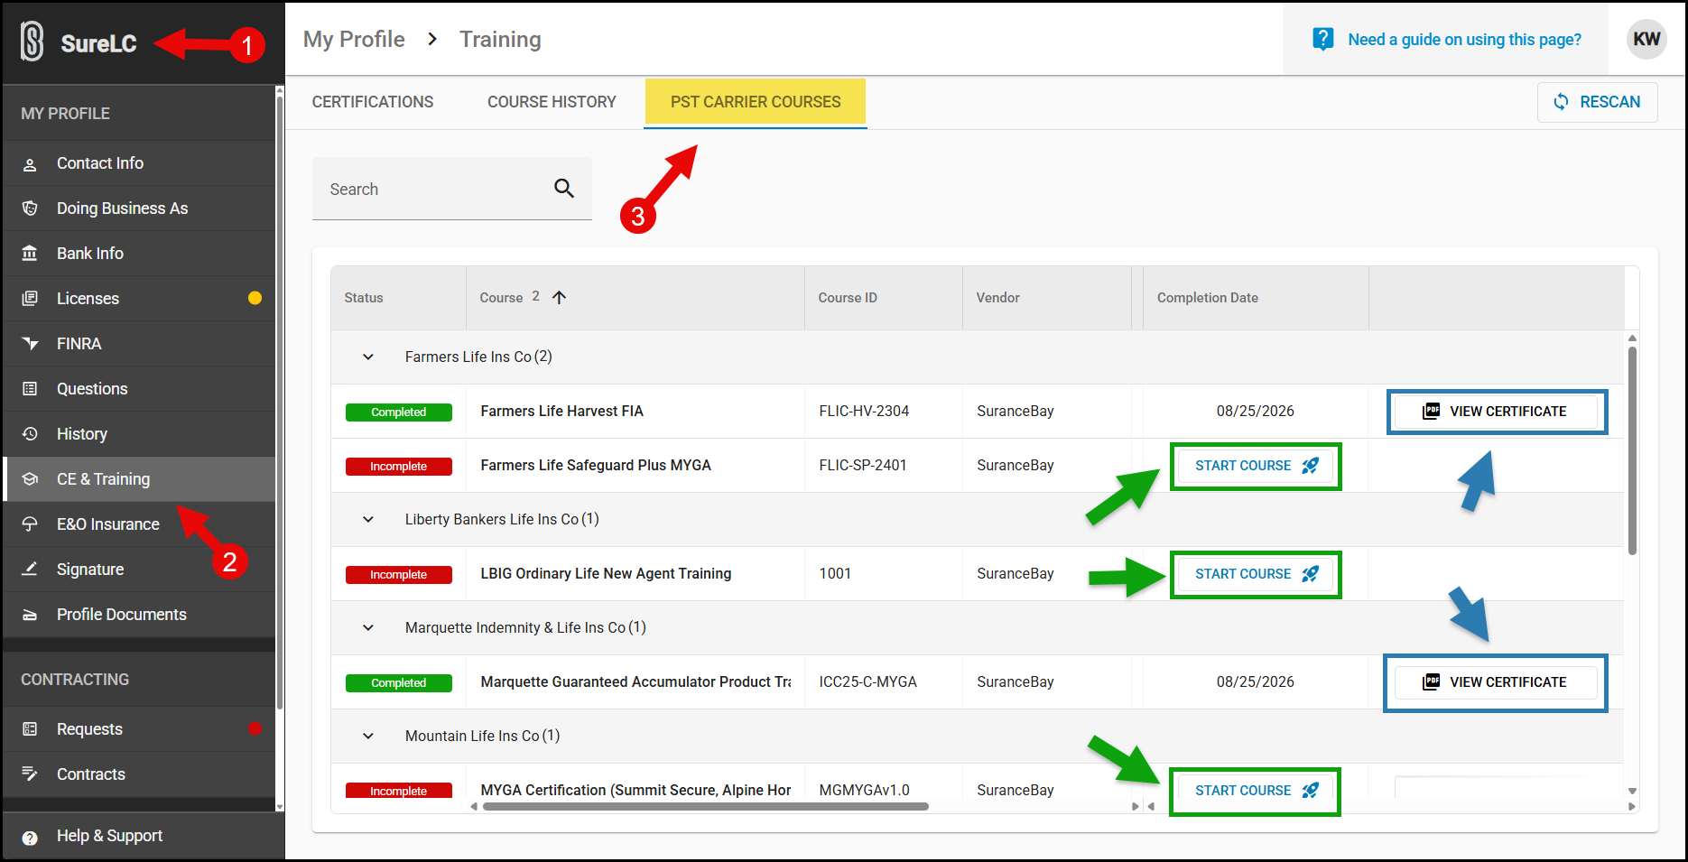This screenshot has height=862, width=1688.
Task: Open Profile Documents sidebar item
Action: point(140,615)
